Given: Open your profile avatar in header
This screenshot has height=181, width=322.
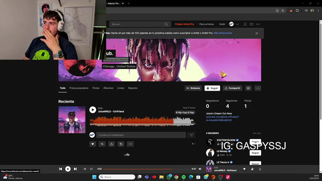Looking at the screenshot, I should [x=231, y=24].
